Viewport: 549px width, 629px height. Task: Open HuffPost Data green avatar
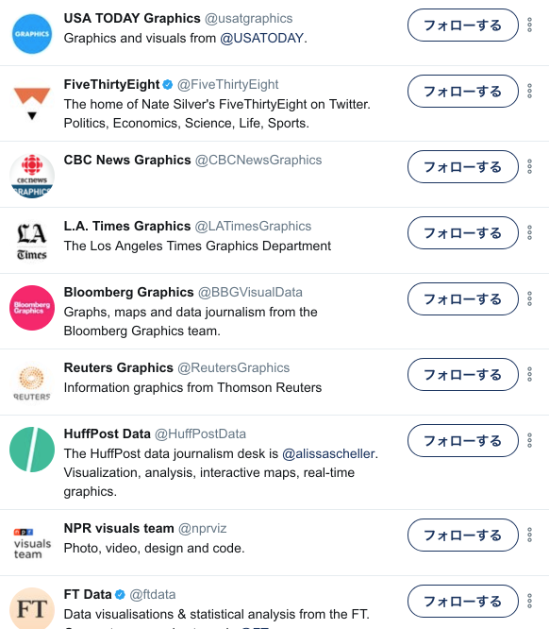(x=32, y=450)
